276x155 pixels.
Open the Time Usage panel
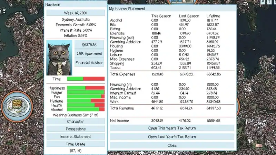pyautogui.click(x=76, y=144)
